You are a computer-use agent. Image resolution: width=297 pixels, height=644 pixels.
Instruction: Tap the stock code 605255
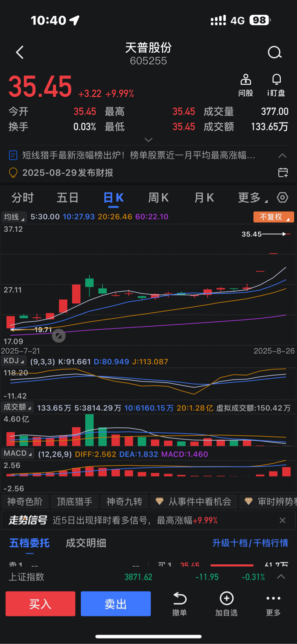click(148, 61)
